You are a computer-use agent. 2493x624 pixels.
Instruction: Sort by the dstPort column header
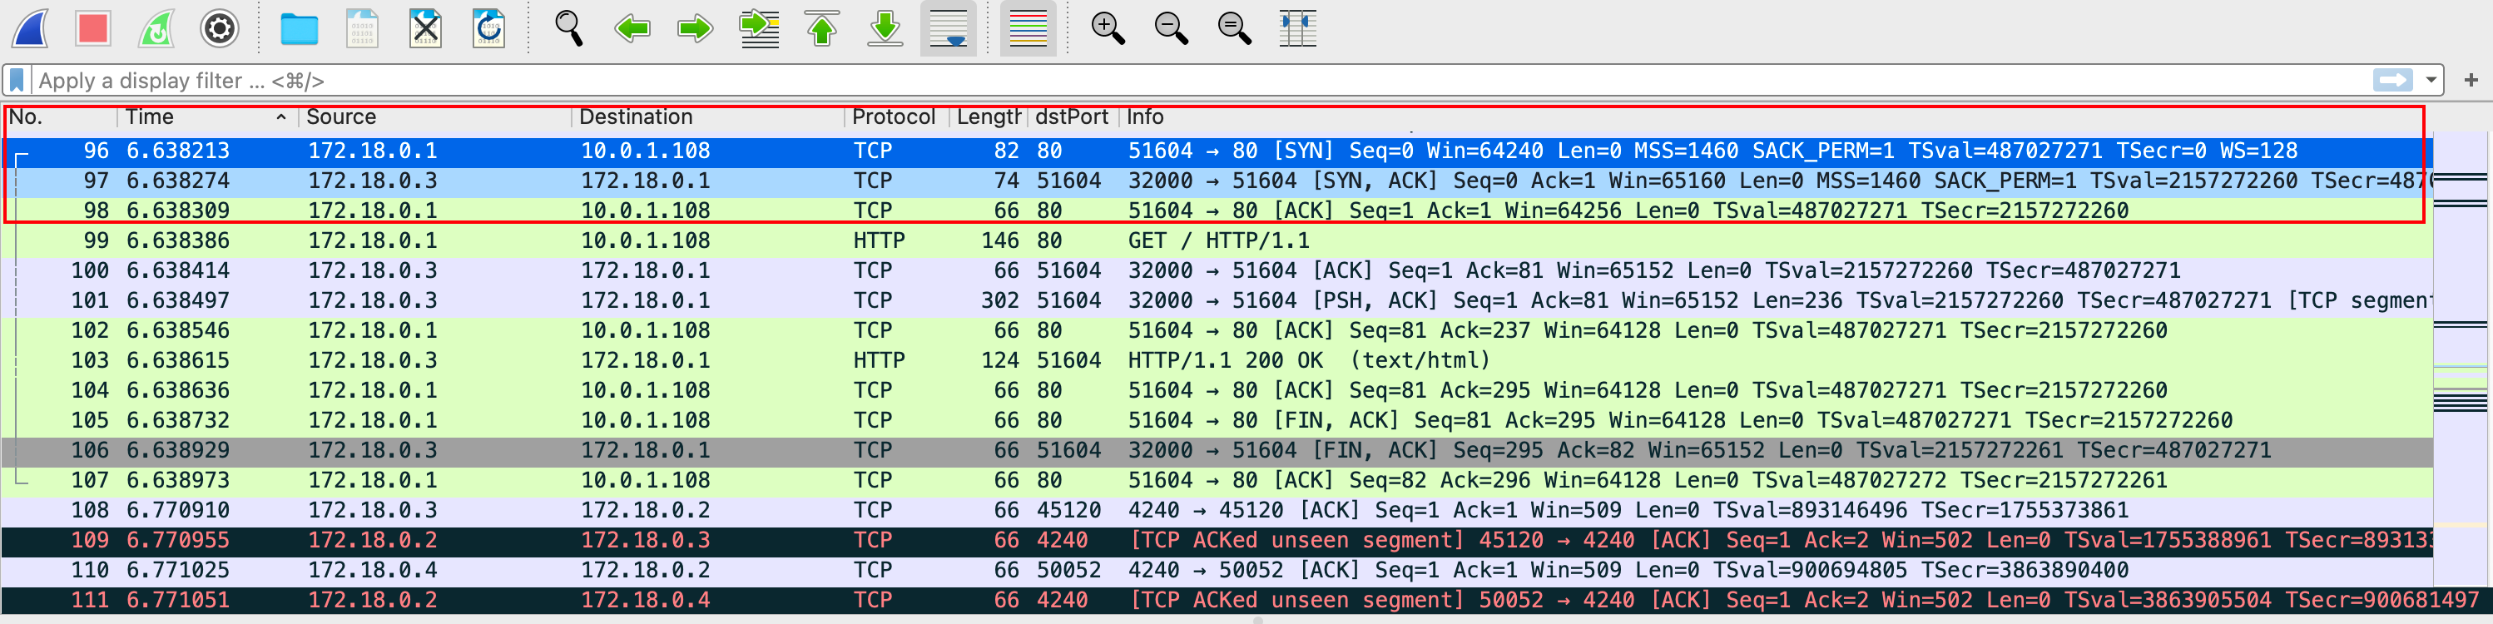point(1073,117)
